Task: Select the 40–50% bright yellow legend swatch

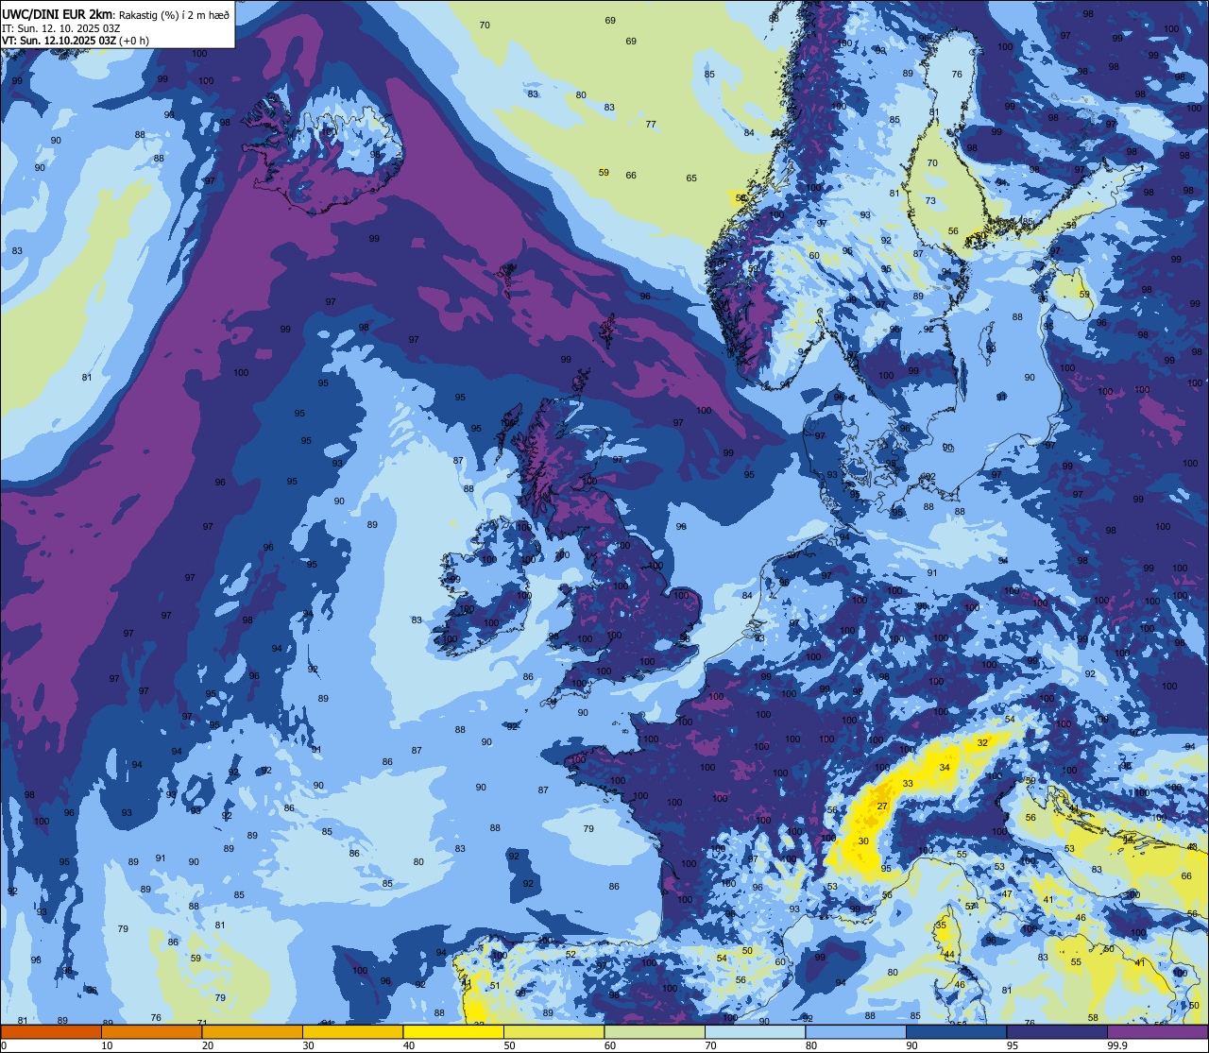Action: coord(453,1031)
